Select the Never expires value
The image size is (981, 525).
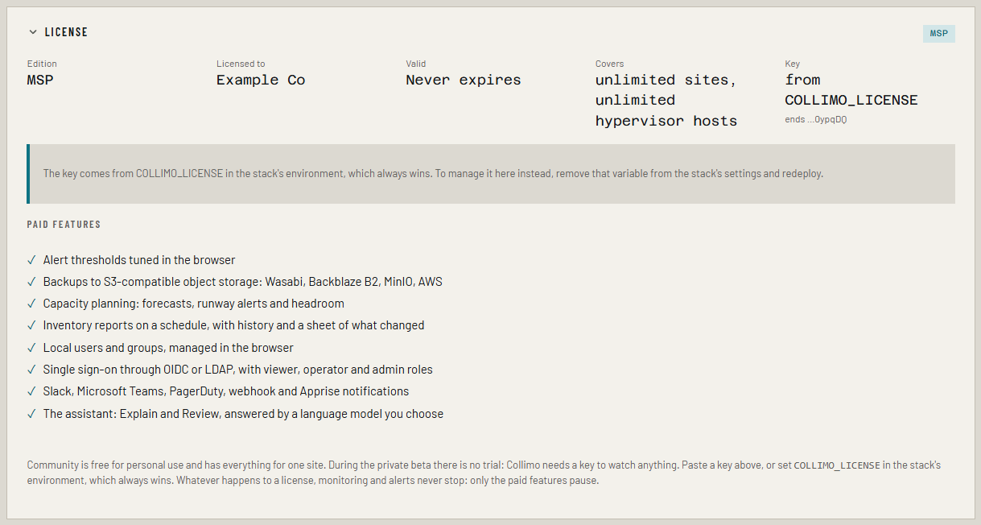[x=464, y=80]
